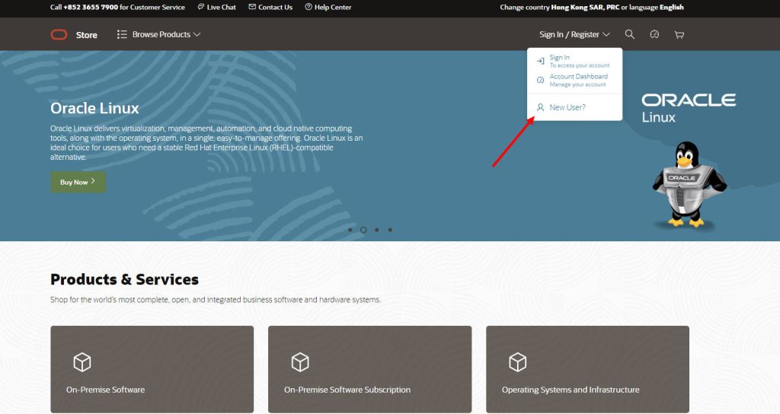Click the Help Center question mark icon
Viewport: 780px width, 414px height.
coord(308,7)
